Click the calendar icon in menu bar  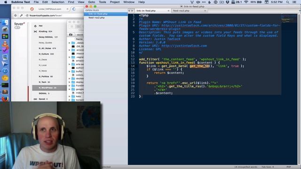[267, 2]
